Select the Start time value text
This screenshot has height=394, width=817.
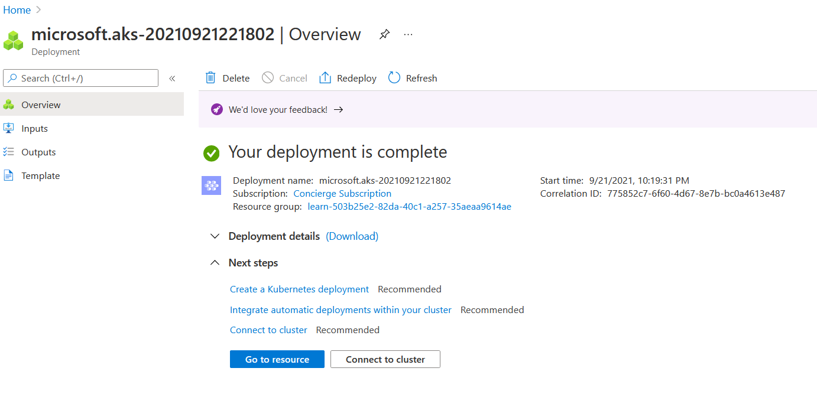639,181
